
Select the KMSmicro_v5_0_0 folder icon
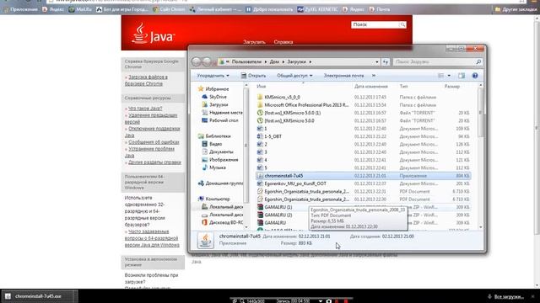tap(260, 98)
